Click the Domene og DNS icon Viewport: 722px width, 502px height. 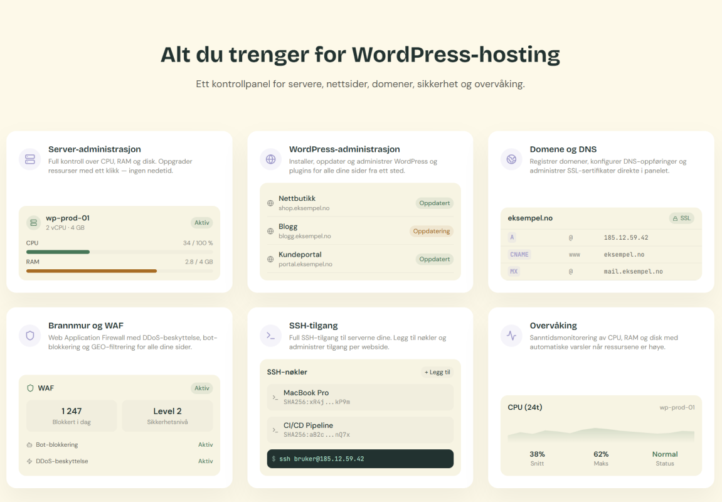511,159
